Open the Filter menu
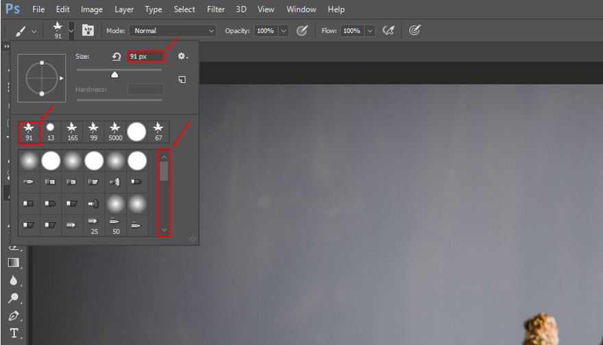The height and width of the screenshot is (345, 603). click(216, 9)
